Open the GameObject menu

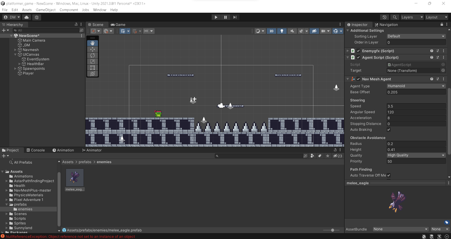46,10
